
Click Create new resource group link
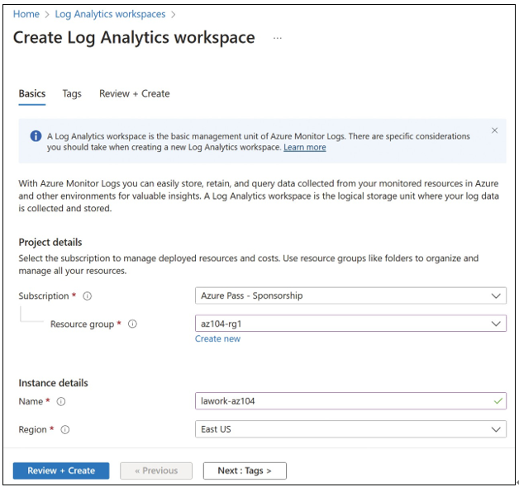[x=217, y=339]
